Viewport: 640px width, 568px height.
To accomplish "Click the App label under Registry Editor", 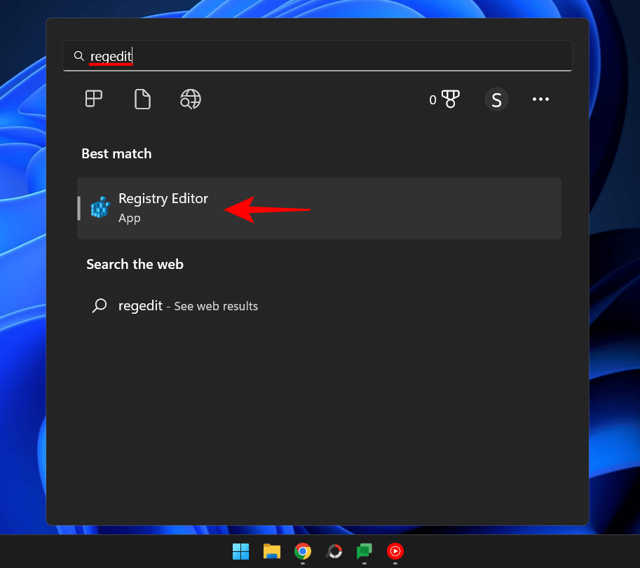I will tap(130, 218).
